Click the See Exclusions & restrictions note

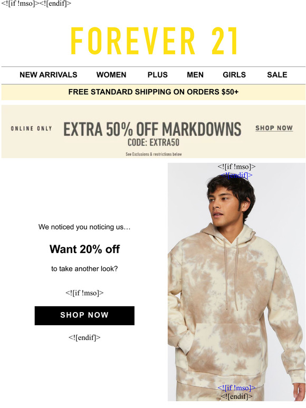tap(154, 154)
